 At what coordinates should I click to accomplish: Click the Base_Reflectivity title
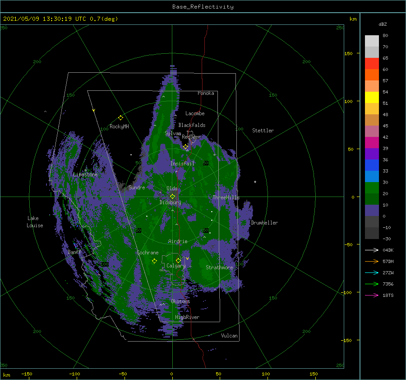point(203,7)
